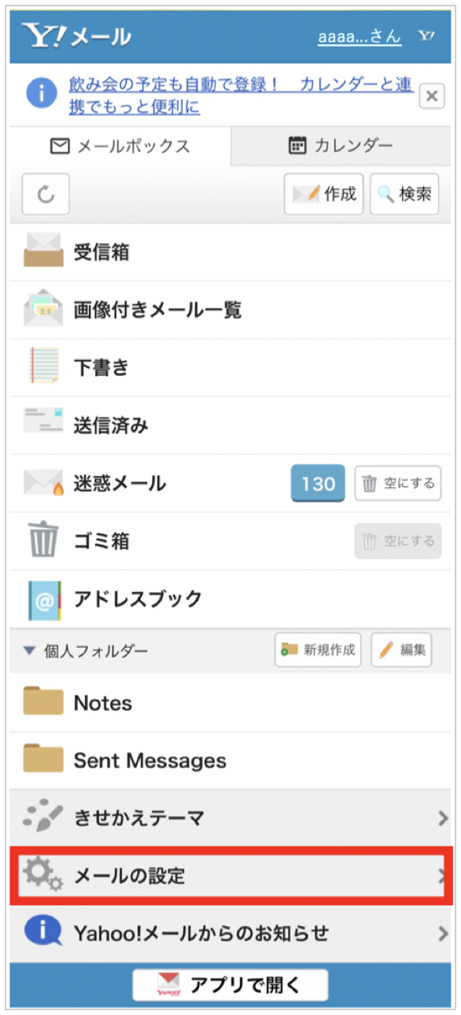Expand the メールの設定 chevron

pos(442,876)
